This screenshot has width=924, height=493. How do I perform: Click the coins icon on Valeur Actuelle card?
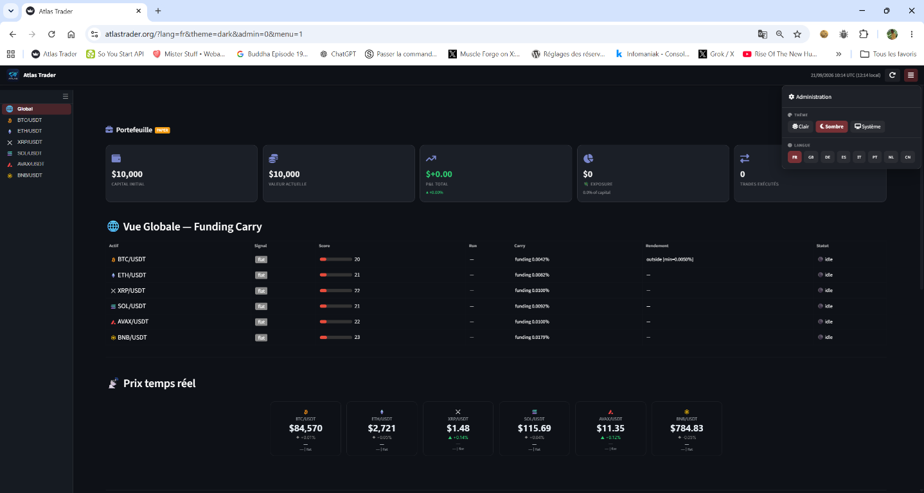click(273, 159)
